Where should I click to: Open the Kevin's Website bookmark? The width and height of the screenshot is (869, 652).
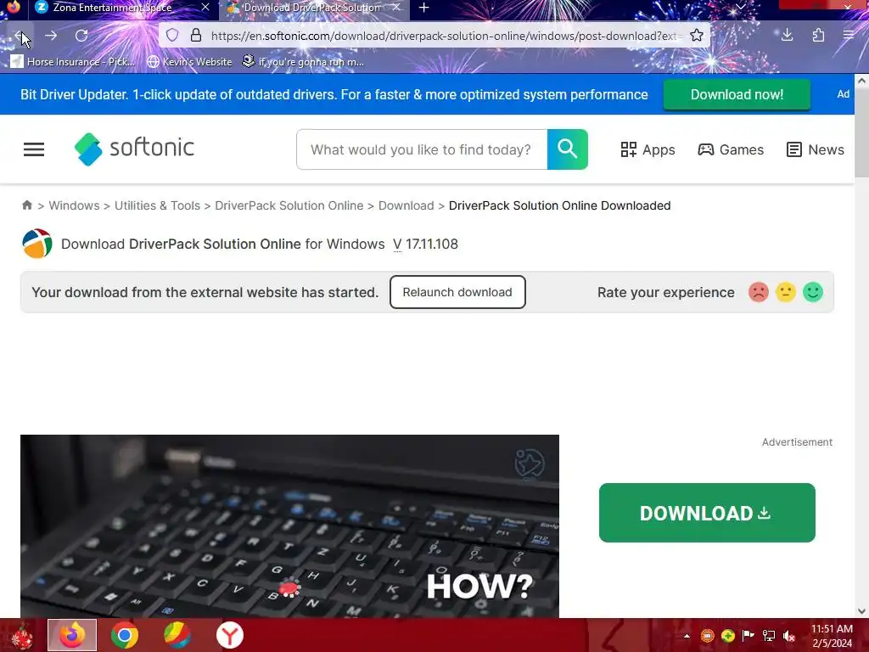point(189,61)
